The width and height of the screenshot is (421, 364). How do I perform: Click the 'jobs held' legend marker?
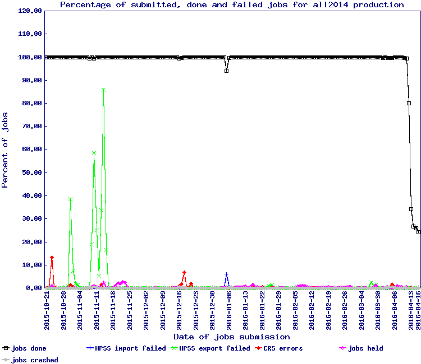click(343, 348)
